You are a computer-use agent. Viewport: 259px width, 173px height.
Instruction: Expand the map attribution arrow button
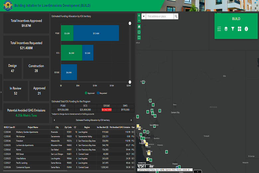pyautogui.click(x=198, y=172)
